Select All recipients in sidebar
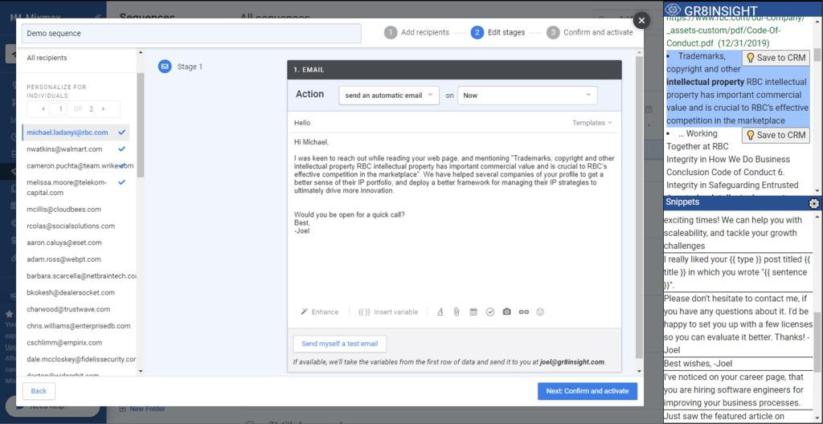This screenshot has width=823, height=424. tap(47, 58)
